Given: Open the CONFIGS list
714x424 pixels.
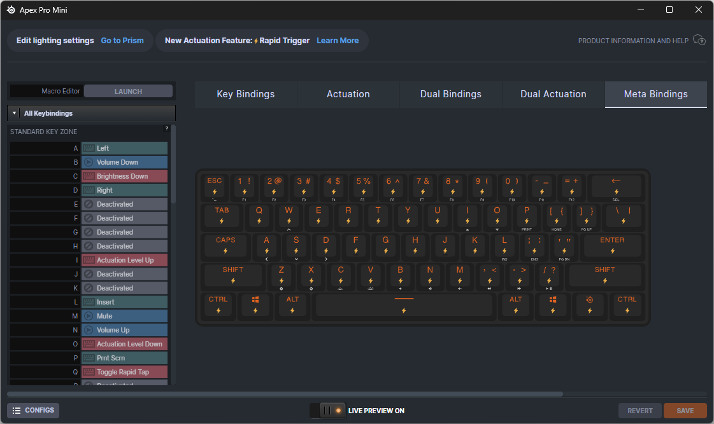Looking at the screenshot, I should (33, 411).
